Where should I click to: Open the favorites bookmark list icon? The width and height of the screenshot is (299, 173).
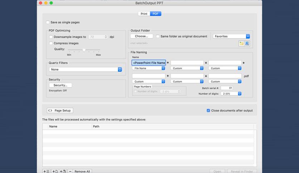247,44
